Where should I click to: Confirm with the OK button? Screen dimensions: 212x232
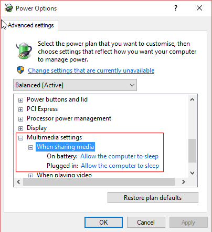103,223
